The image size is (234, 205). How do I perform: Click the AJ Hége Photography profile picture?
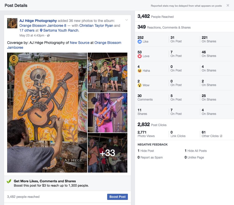tap(12, 23)
